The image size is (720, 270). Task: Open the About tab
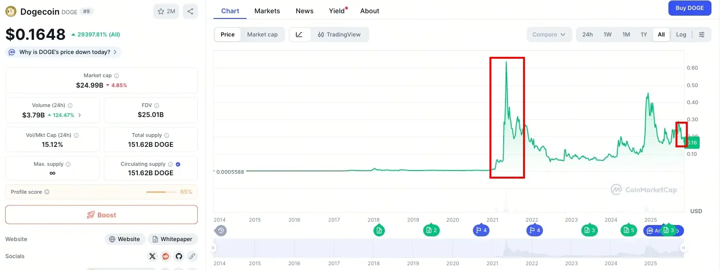[x=370, y=11]
